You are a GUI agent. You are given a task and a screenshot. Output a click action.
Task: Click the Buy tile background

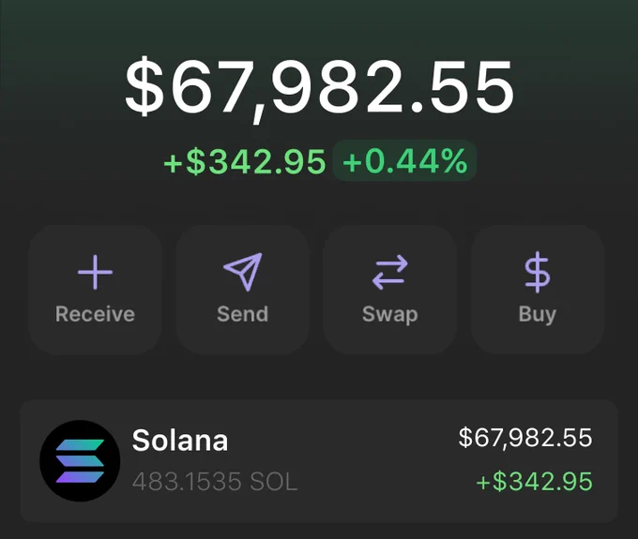tap(538, 290)
